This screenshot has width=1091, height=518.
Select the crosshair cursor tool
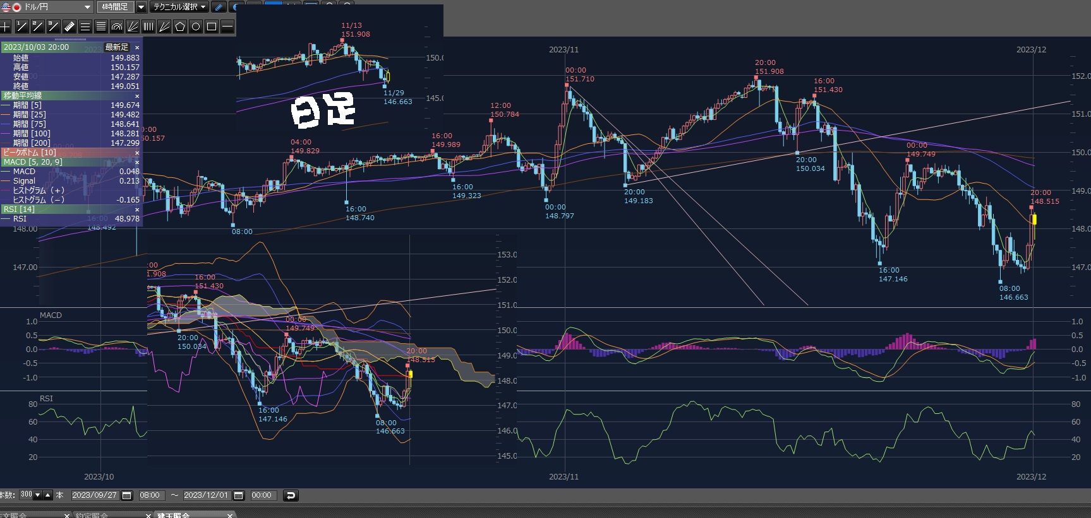point(6,26)
